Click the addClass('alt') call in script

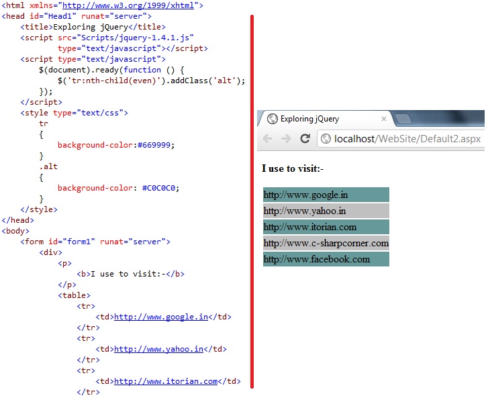point(205,81)
